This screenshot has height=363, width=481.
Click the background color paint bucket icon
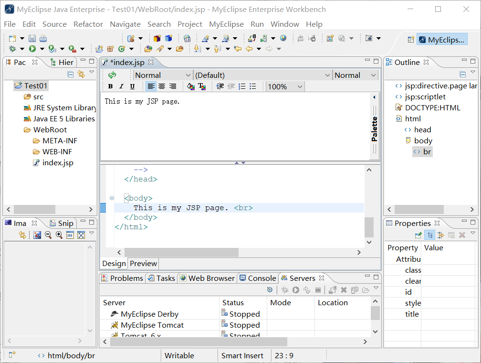point(190,86)
